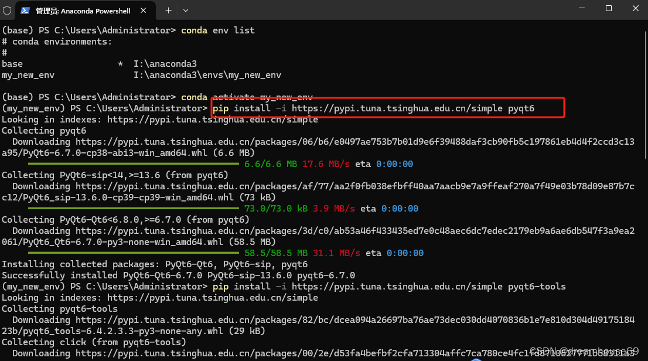Click the shield icon in the title bar
The height and width of the screenshot is (361, 648).
[x=7, y=11]
